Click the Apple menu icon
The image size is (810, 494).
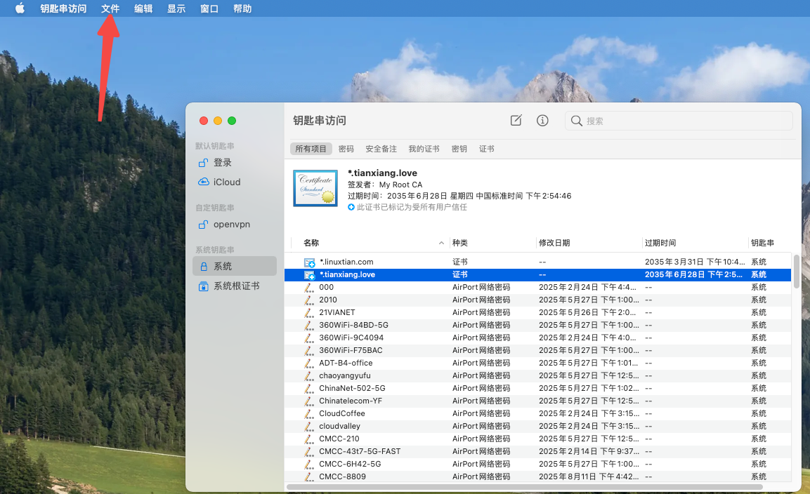coord(20,8)
